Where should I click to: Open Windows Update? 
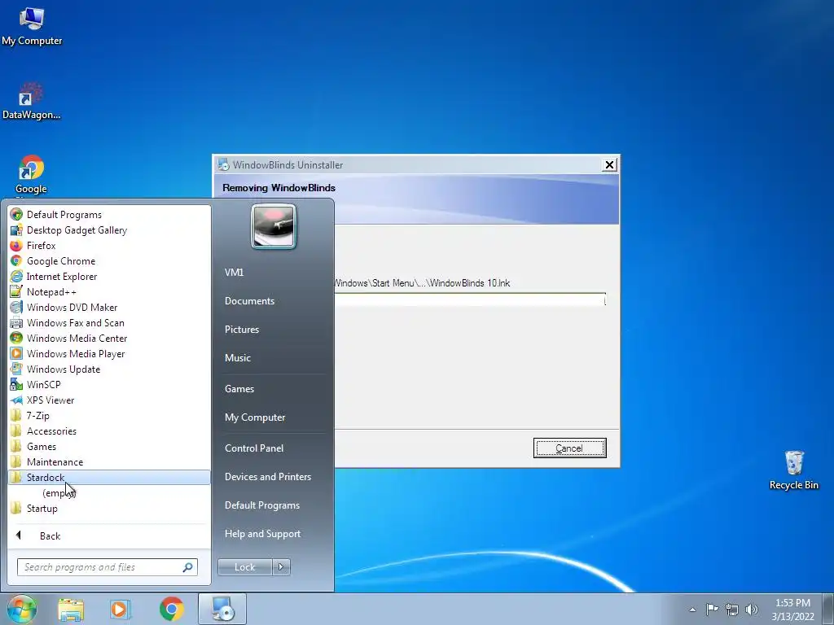point(109,369)
